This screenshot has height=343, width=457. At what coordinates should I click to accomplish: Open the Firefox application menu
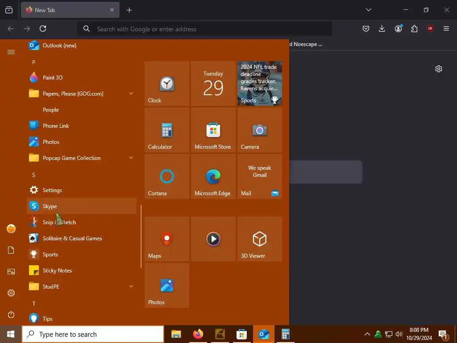pos(446,29)
